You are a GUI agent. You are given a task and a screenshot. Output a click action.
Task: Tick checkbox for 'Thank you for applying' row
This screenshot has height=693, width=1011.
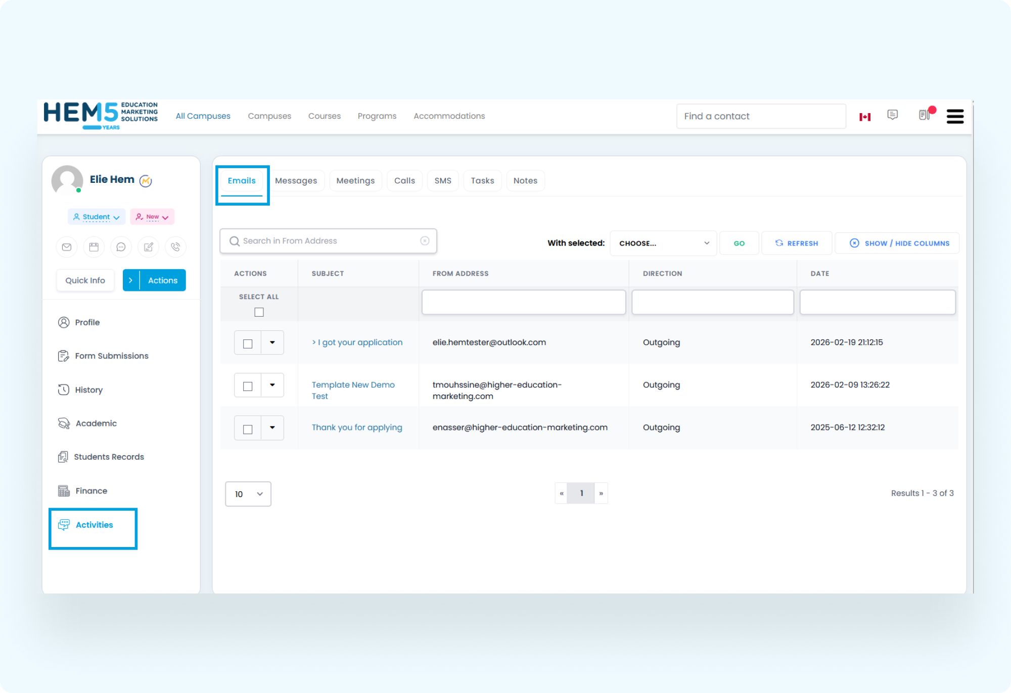(248, 429)
